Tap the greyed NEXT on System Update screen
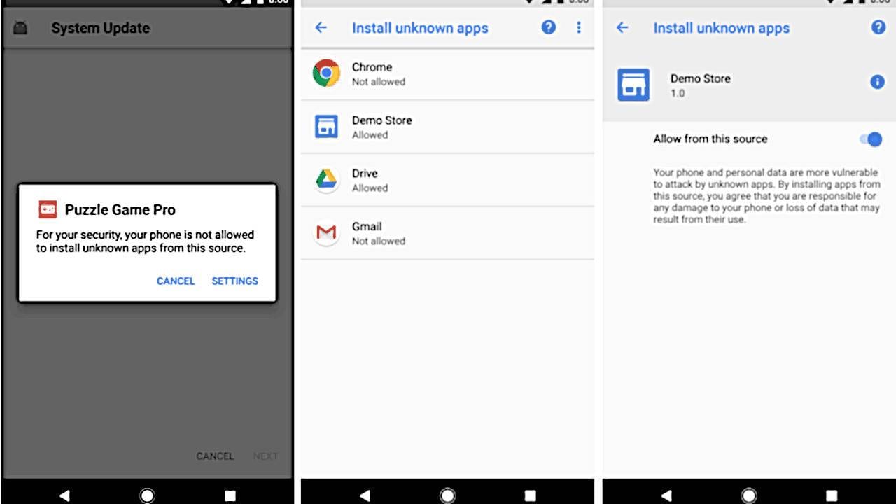This screenshot has height=504, width=896. point(265,456)
